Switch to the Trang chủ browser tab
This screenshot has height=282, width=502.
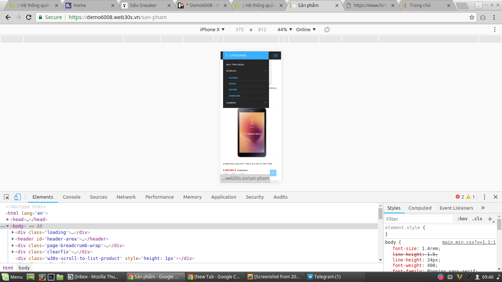(426, 6)
